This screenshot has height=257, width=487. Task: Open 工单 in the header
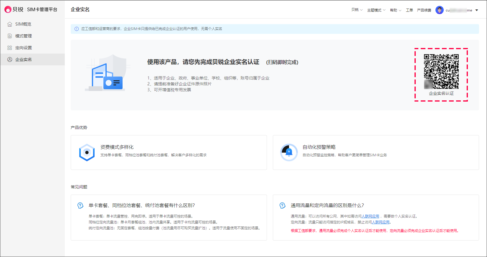coord(410,10)
